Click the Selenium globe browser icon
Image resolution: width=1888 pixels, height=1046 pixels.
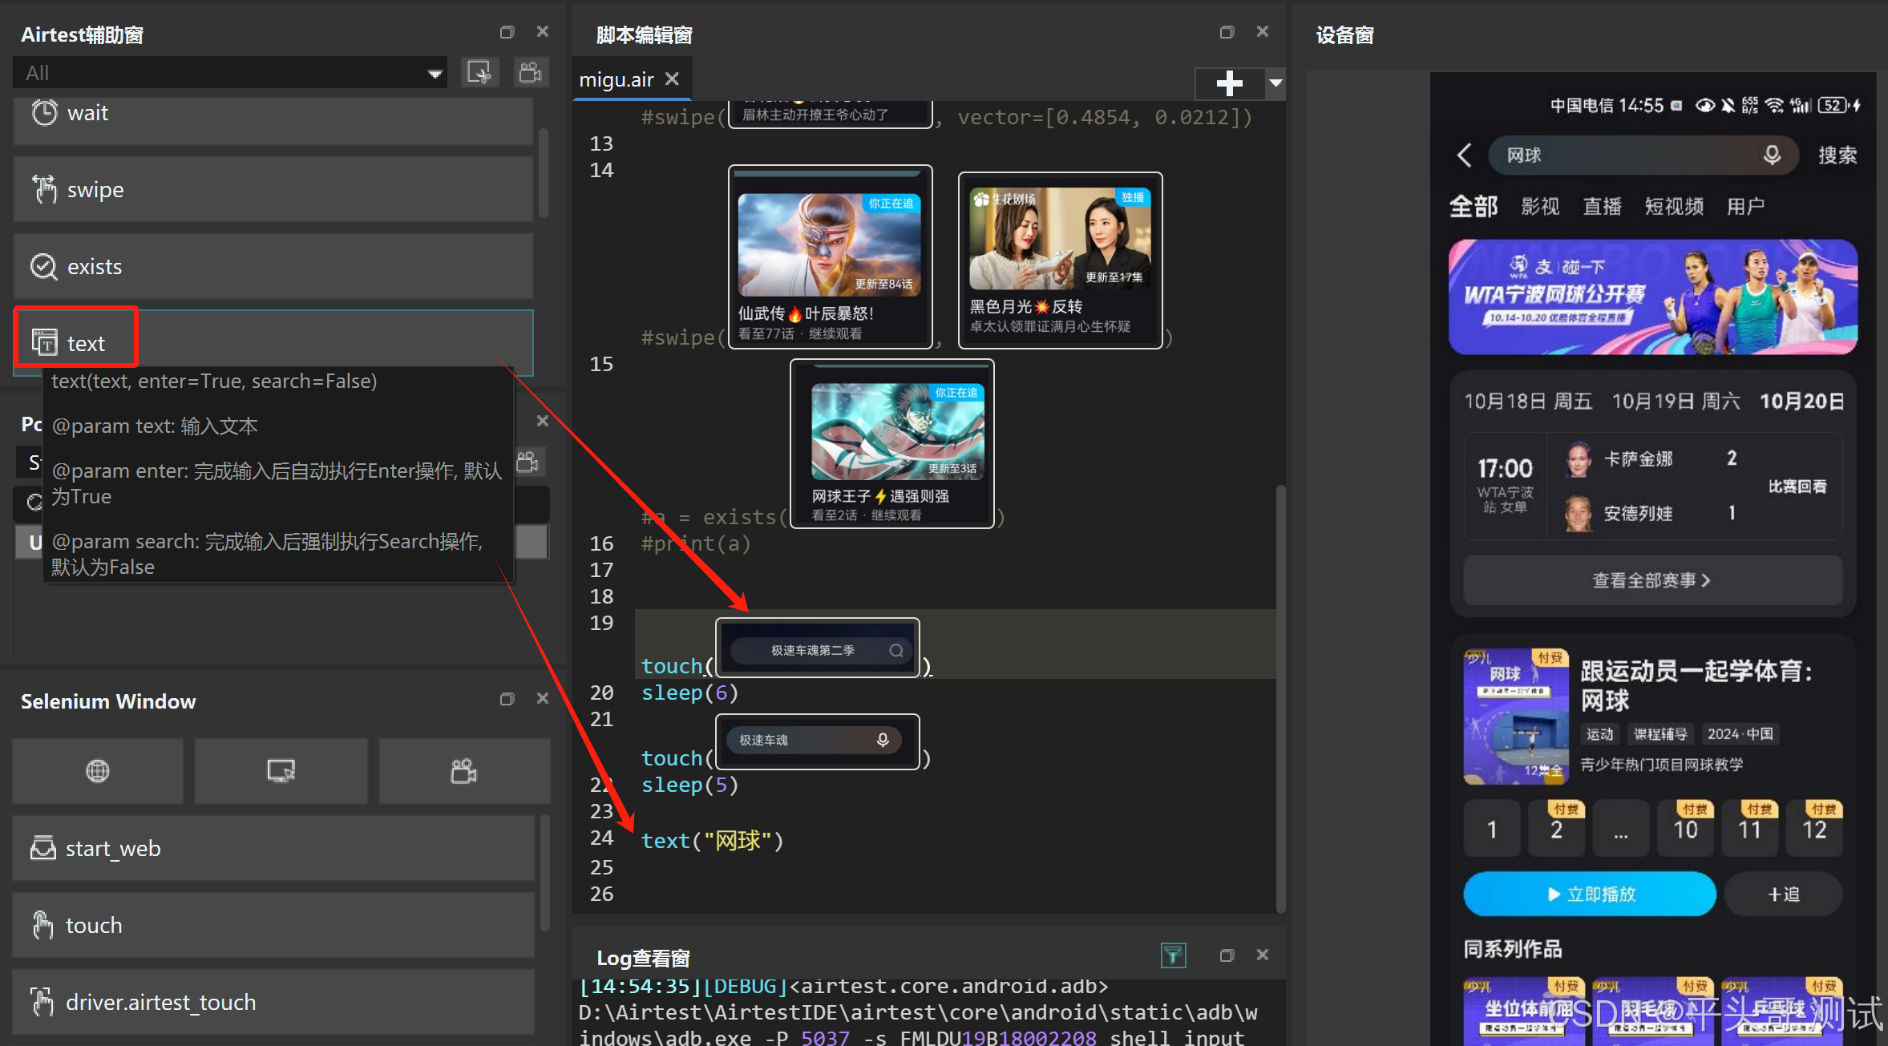tap(98, 771)
